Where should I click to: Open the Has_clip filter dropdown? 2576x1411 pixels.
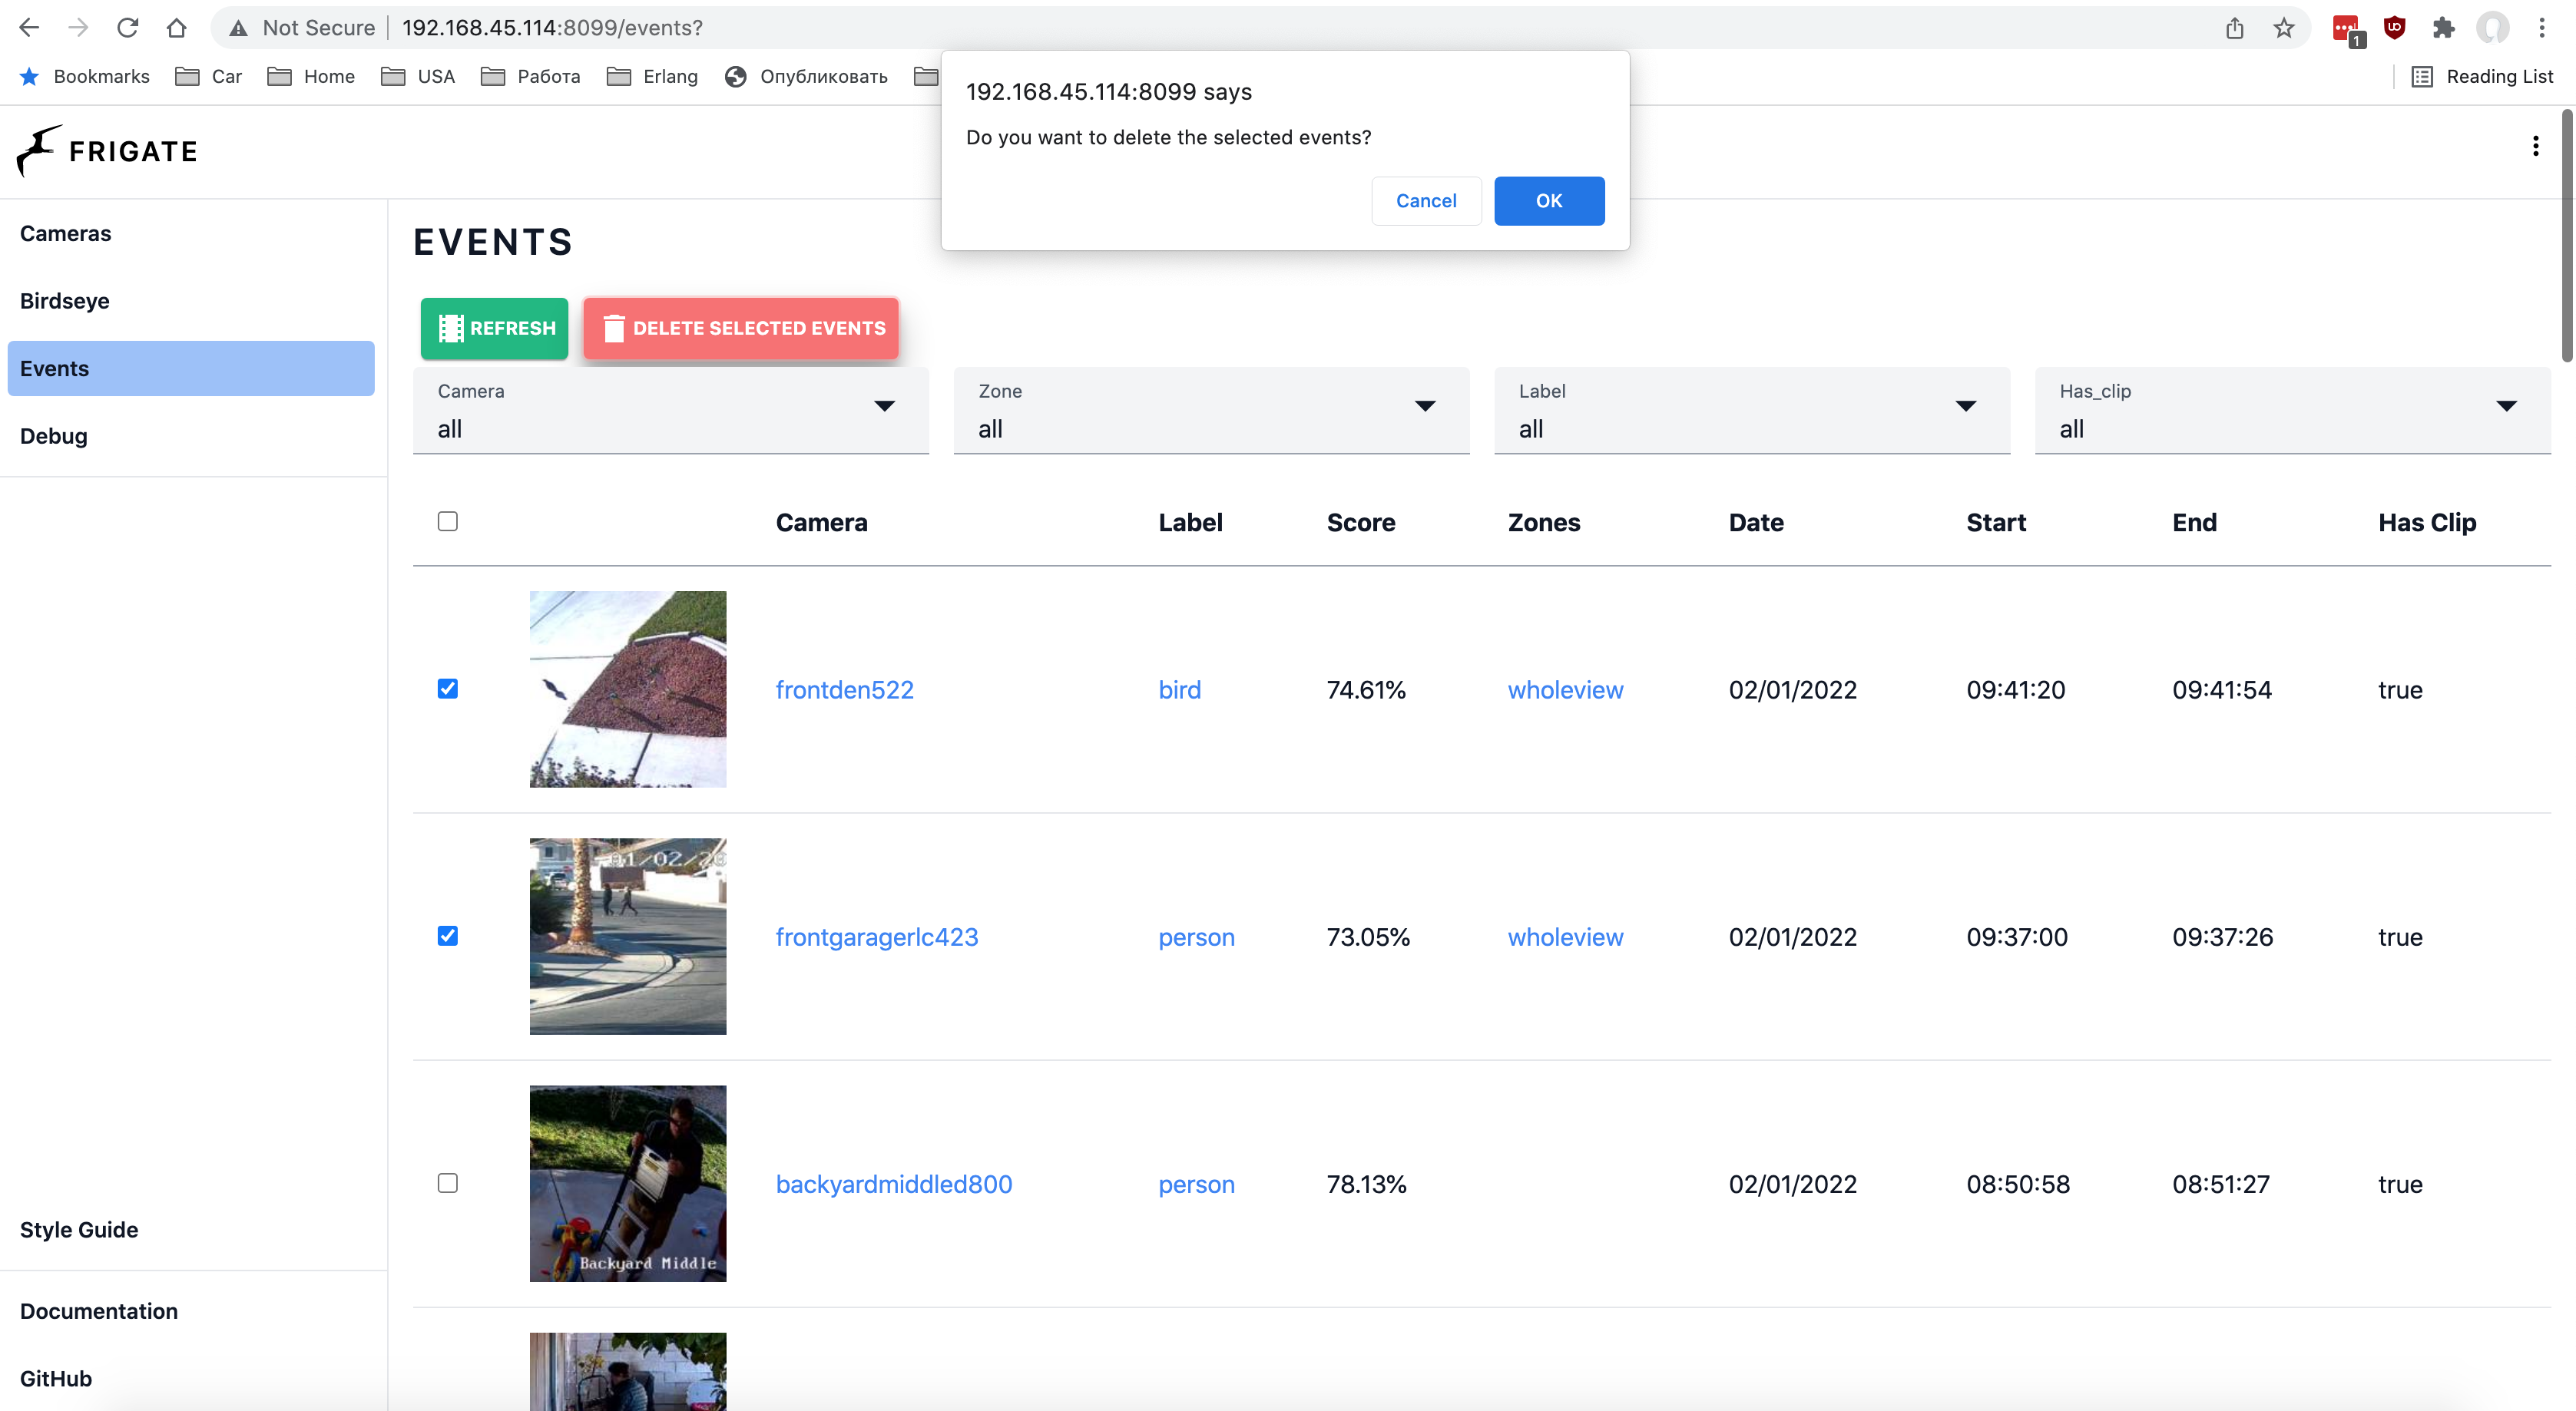[x=2292, y=411]
